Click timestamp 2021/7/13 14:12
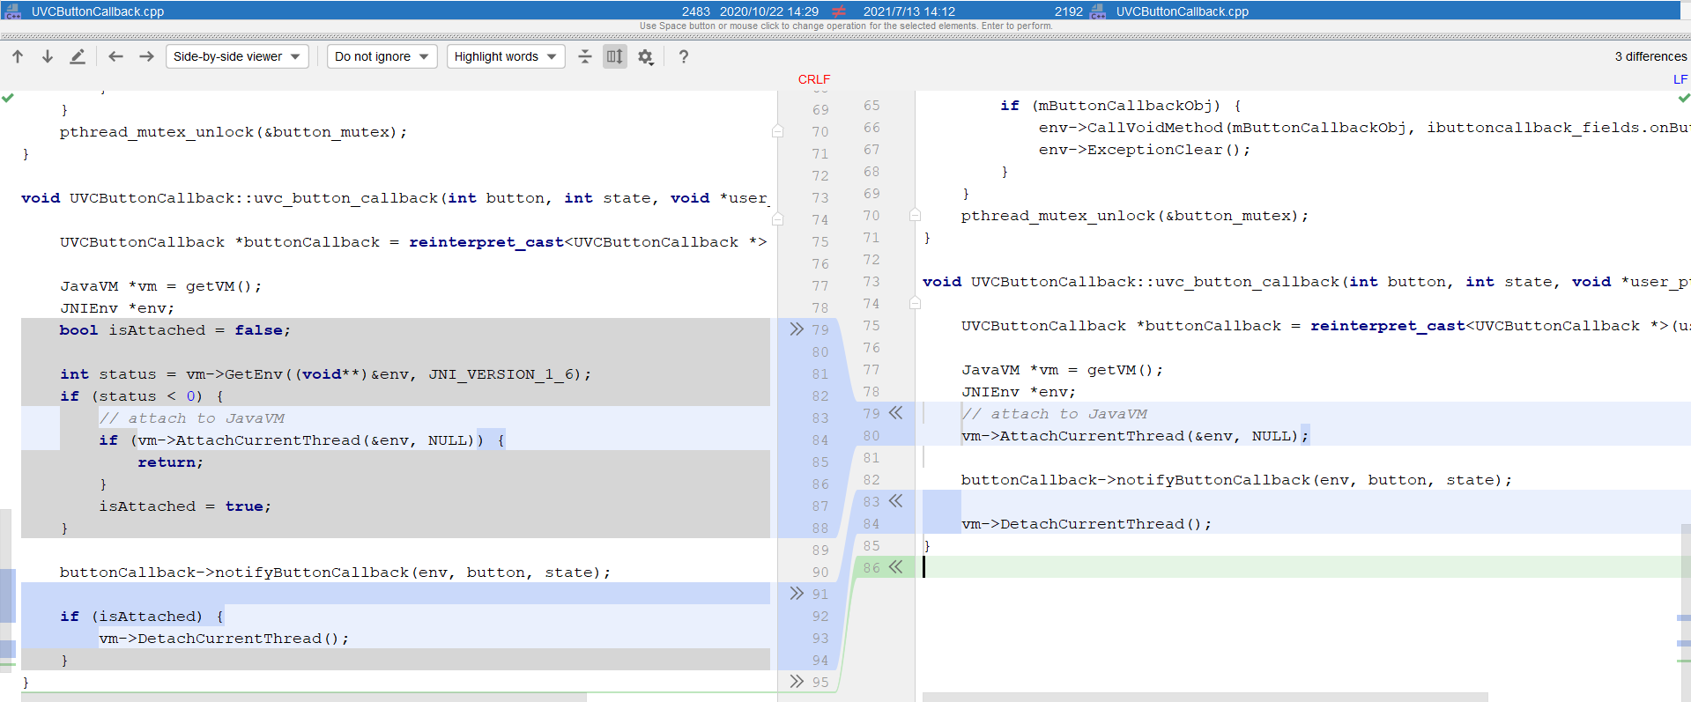This screenshot has width=1691, height=702. tap(909, 11)
